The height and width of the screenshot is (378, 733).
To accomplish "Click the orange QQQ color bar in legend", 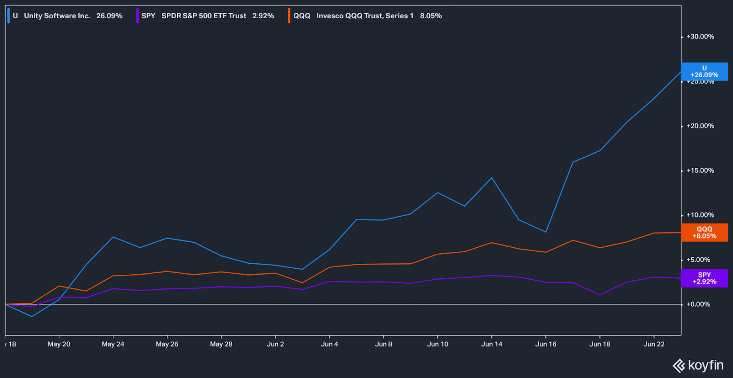I will (289, 16).
